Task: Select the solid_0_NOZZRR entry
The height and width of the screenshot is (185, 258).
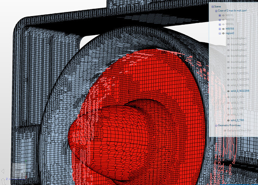Action: coord(240,91)
